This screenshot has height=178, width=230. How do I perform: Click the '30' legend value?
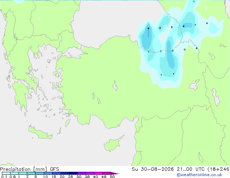(79, 177)
